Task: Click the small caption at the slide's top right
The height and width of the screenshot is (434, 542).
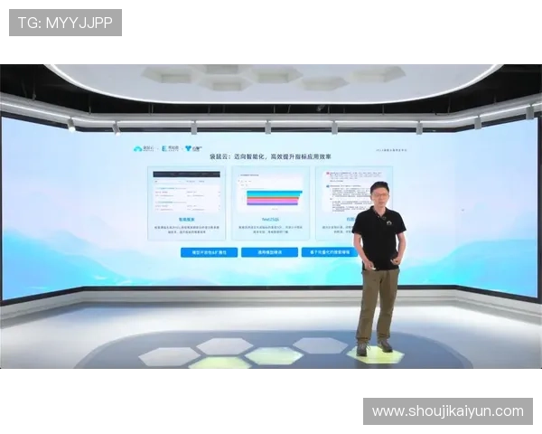Action: 392,150
